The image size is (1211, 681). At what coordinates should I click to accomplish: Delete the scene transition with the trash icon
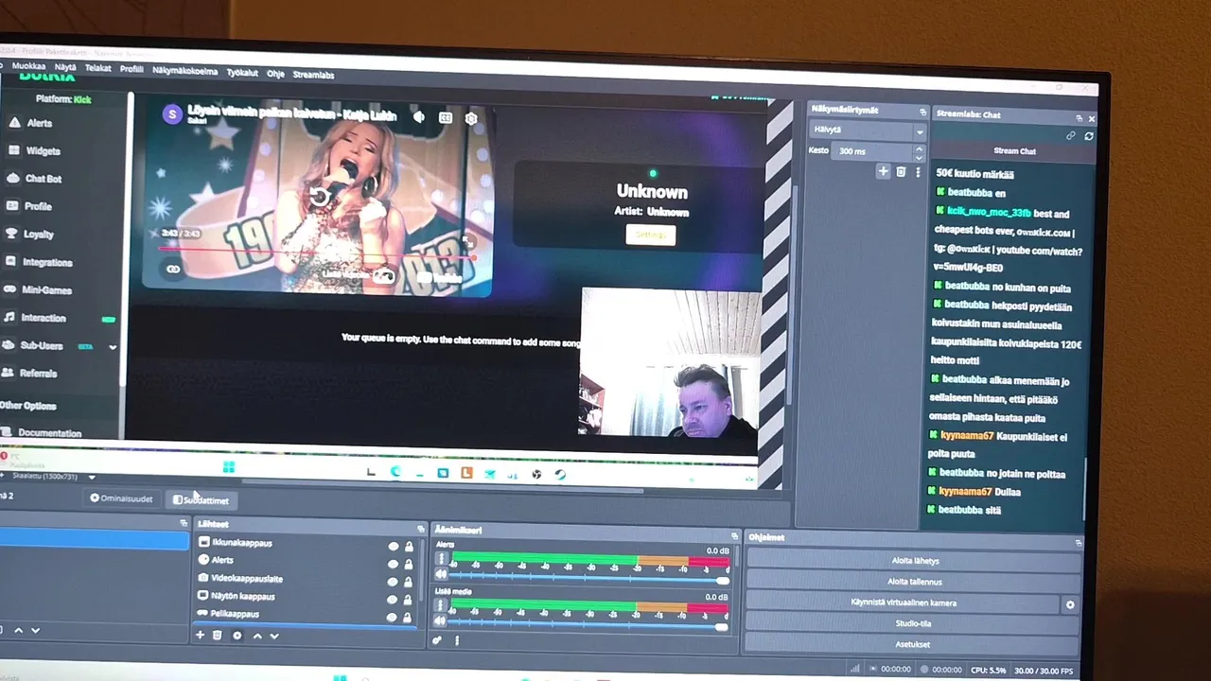(x=901, y=171)
